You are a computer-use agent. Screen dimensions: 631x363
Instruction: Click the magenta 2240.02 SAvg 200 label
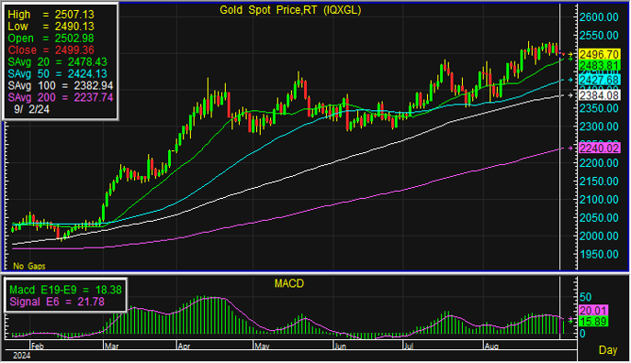(x=599, y=148)
